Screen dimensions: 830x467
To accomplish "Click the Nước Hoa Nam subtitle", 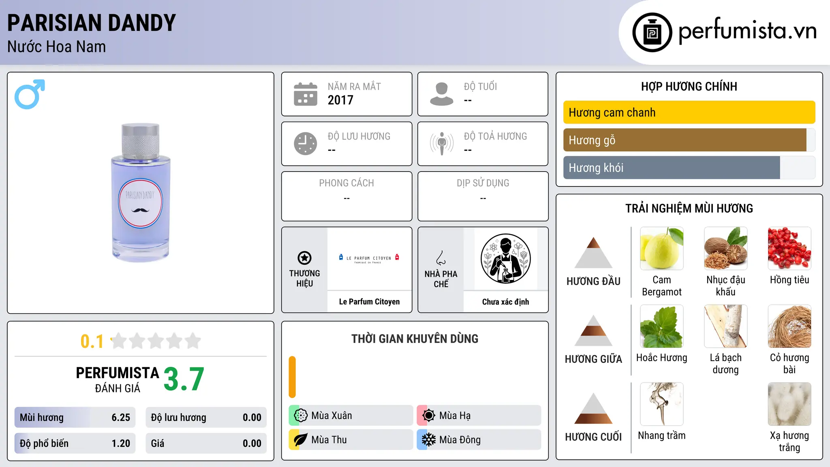I will point(57,47).
